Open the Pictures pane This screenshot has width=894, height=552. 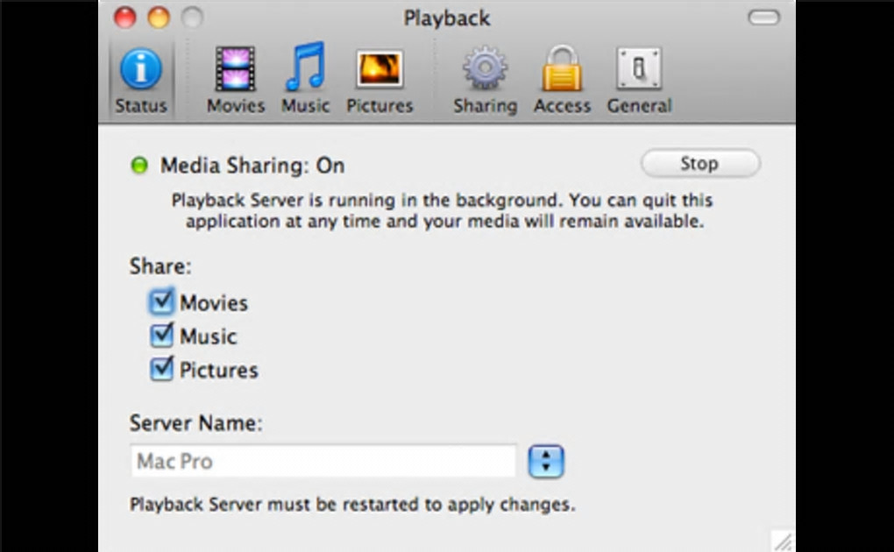[x=380, y=80]
